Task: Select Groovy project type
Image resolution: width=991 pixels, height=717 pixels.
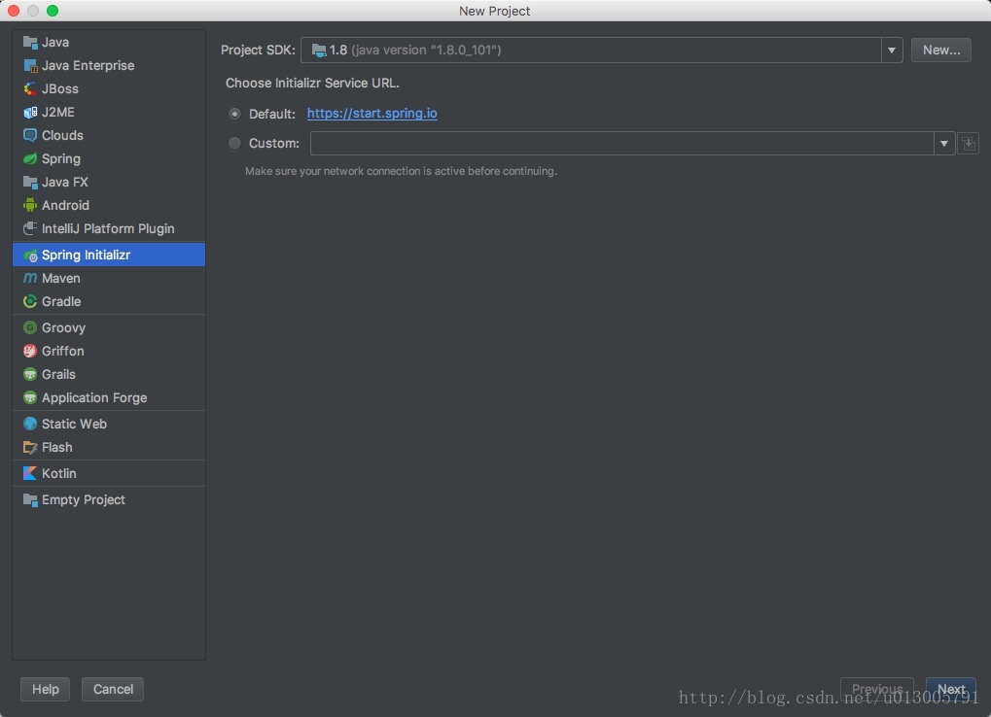Action: pos(109,327)
